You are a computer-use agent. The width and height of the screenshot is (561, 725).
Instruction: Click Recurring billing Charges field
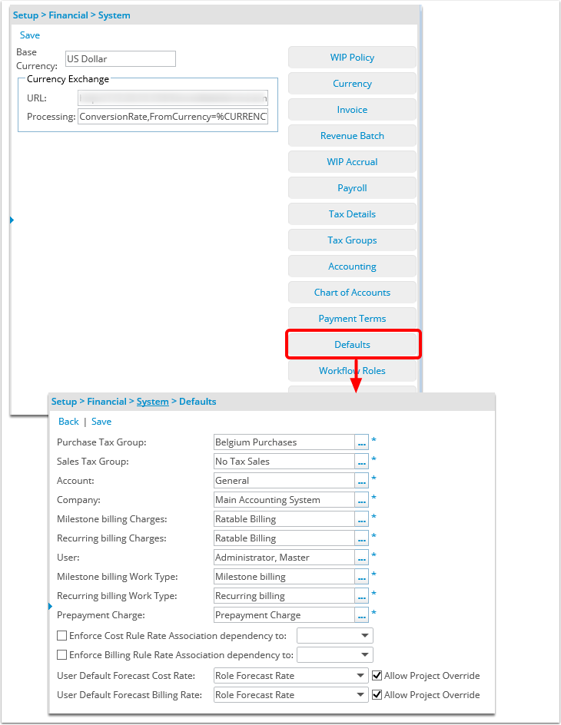tap(284, 538)
